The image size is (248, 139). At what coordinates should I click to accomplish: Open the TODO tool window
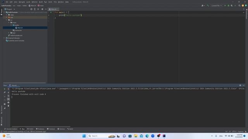(30, 129)
